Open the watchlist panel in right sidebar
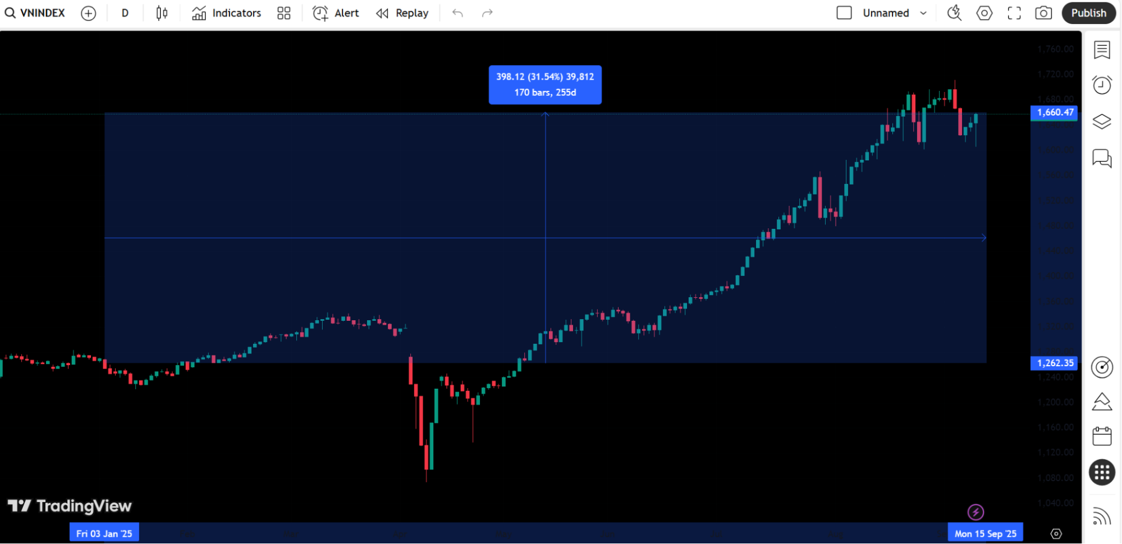 point(1102,50)
